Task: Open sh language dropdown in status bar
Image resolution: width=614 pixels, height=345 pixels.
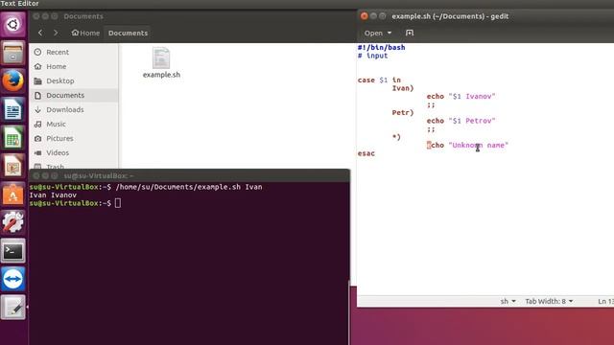Action: [x=508, y=301]
